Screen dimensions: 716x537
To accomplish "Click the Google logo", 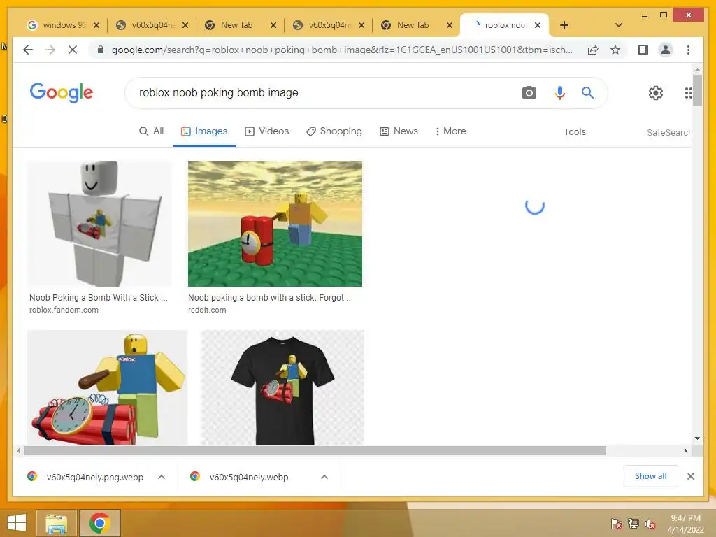I will point(62,93).
